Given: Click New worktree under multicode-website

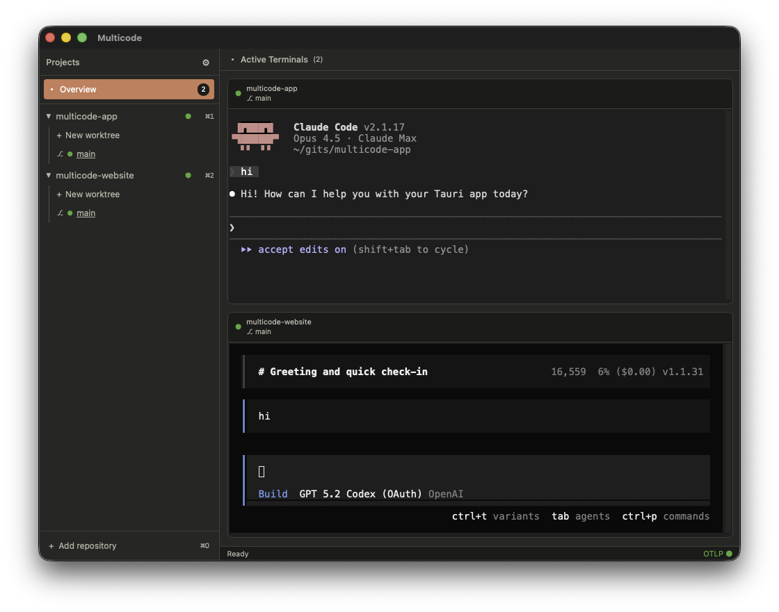Looking at the screenshot, I should click(x=88, y=194).
